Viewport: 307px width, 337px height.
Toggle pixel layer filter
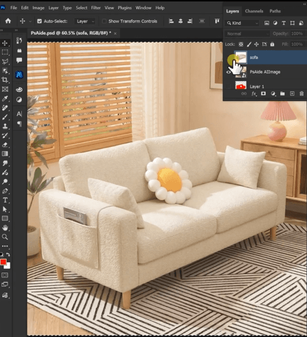(x=266, y=23)
